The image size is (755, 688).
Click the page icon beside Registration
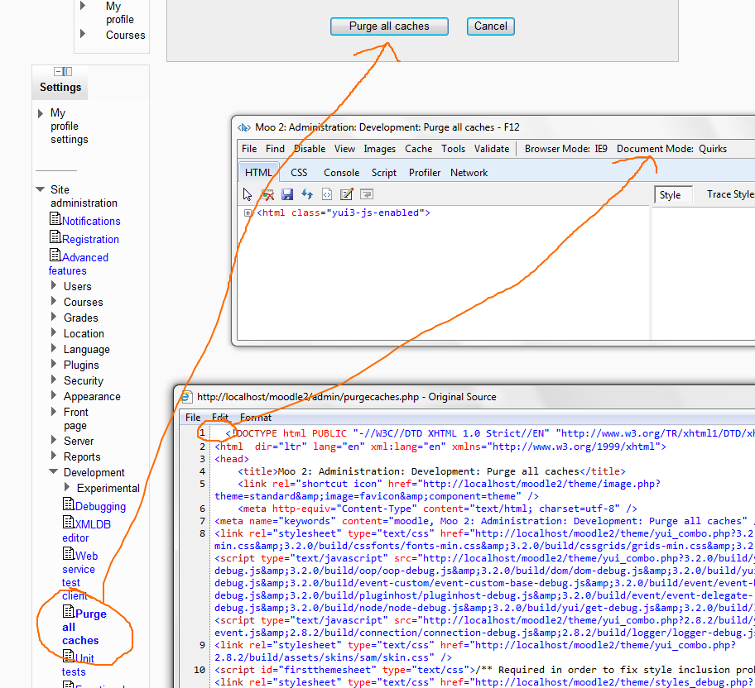55,236
